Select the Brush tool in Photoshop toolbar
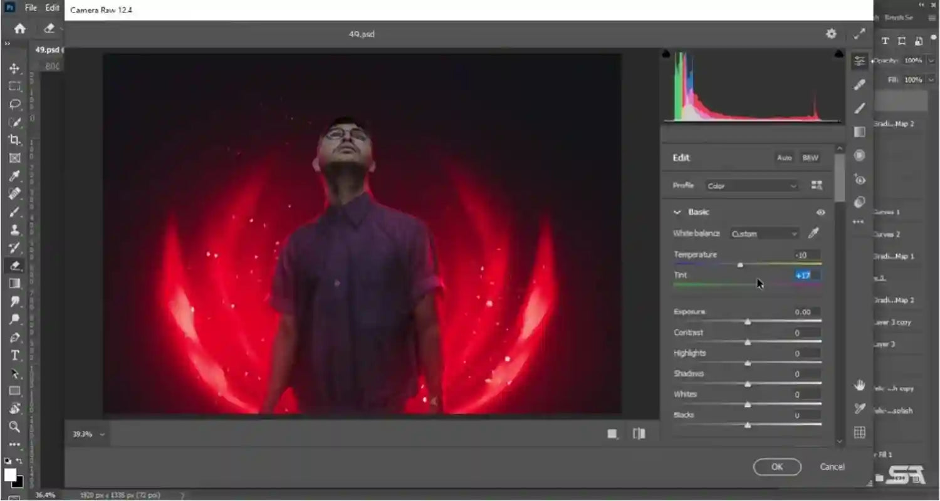 [x=14, y=212]
